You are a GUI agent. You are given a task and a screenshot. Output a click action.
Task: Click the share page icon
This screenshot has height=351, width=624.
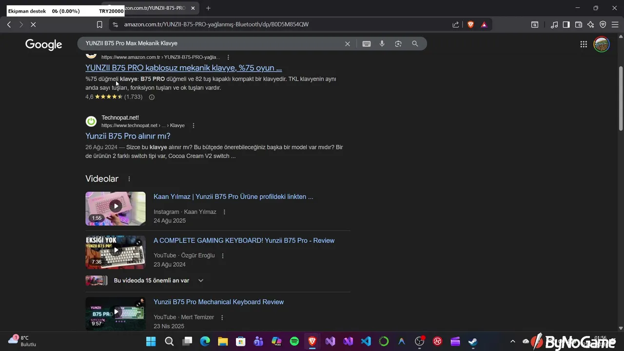click(456, 24)
